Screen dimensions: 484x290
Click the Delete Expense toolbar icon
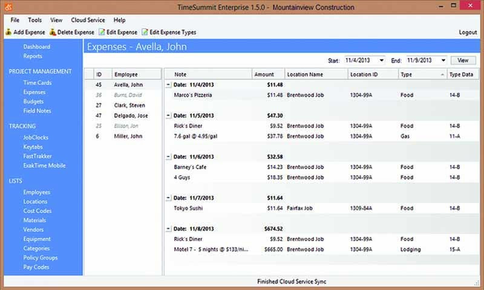point(53,32)
